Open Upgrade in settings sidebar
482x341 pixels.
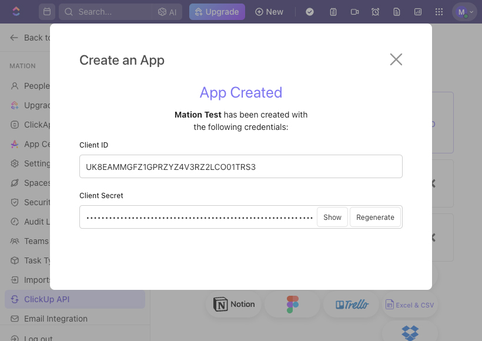tap(30, 105)
